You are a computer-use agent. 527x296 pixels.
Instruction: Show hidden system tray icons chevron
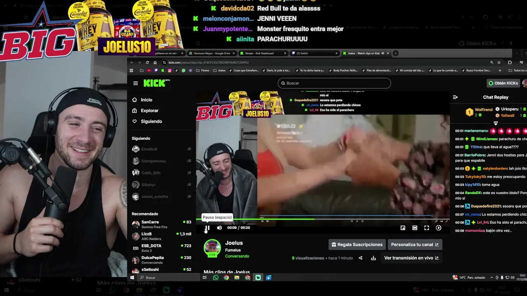(x=492, y=277)
